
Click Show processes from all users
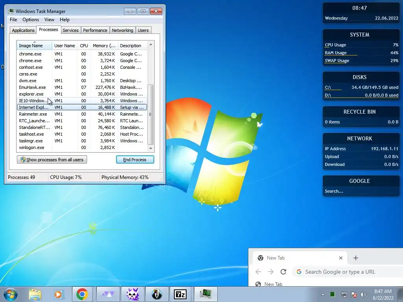52,160
